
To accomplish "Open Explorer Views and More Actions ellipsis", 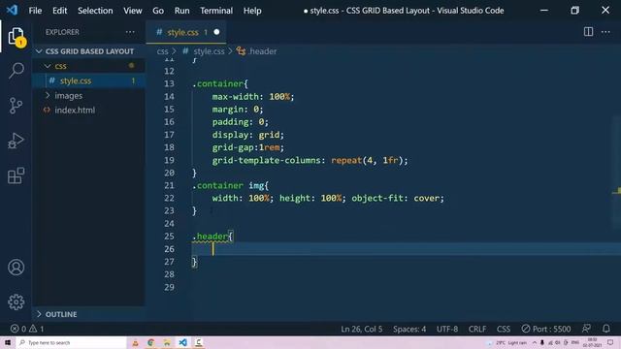I will [x=130, y=32].
